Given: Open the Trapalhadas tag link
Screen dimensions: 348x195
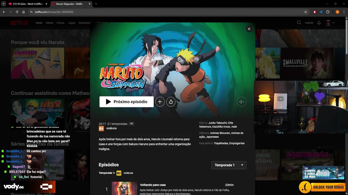Looking at the screenshot, I should point(221,143).
